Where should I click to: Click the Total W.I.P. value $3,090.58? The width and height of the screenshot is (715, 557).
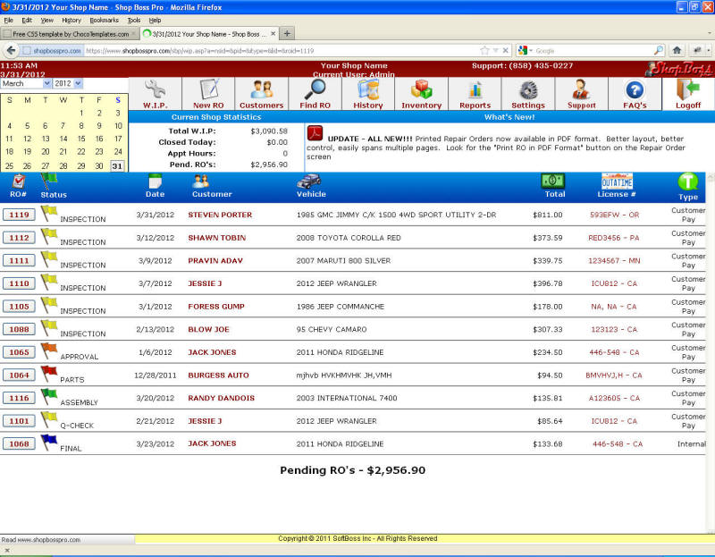point(269,131)
